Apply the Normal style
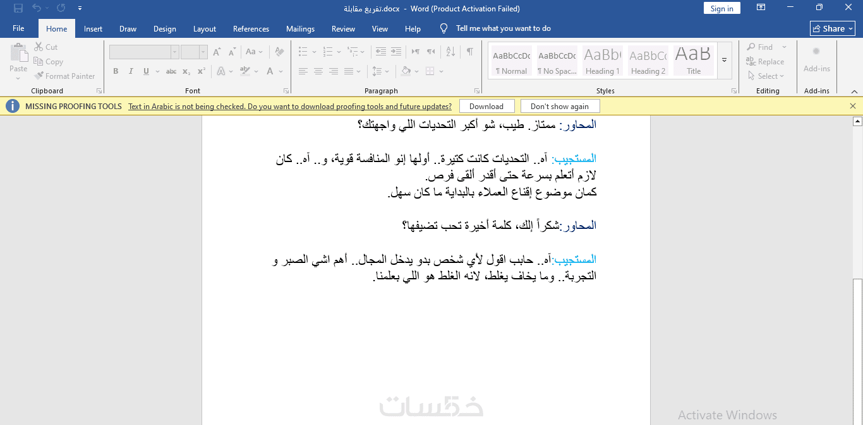 [x=512, y=61]
